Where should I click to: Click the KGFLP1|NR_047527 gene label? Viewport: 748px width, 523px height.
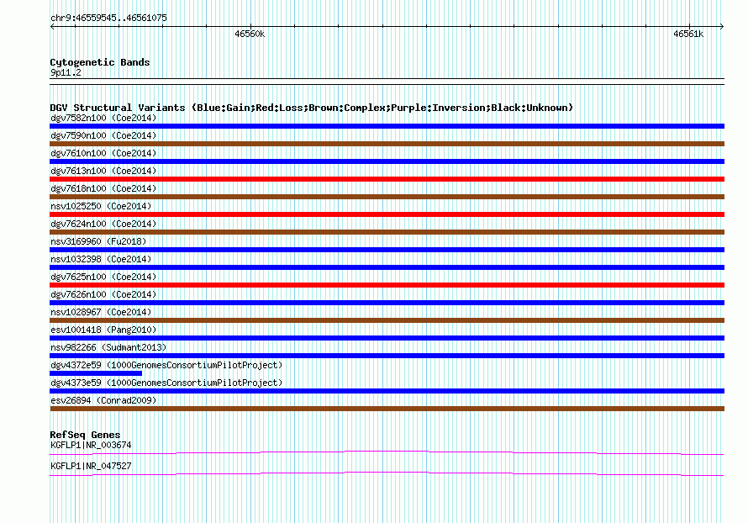click(91, 466)
